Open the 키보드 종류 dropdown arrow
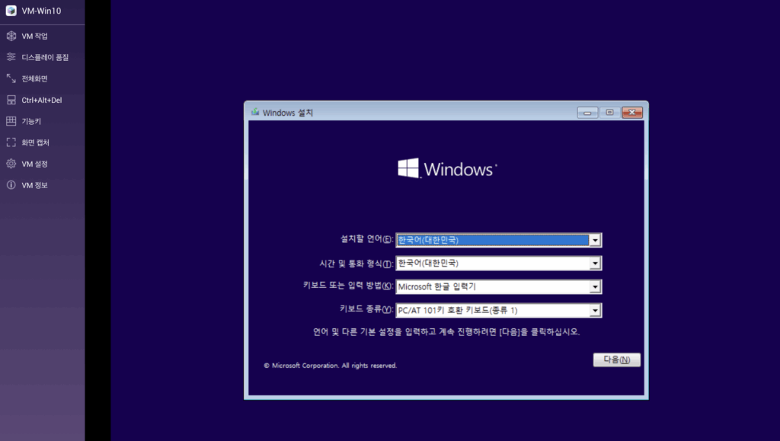 pos(595,310)
